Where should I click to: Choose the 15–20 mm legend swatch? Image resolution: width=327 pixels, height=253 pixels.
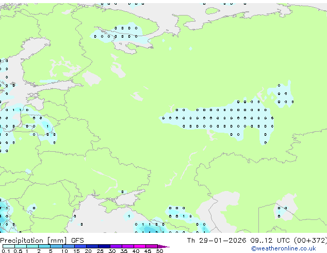pos(80,246)
